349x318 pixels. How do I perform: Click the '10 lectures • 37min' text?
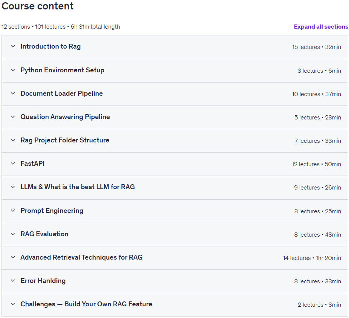click(x=317, y=94)
